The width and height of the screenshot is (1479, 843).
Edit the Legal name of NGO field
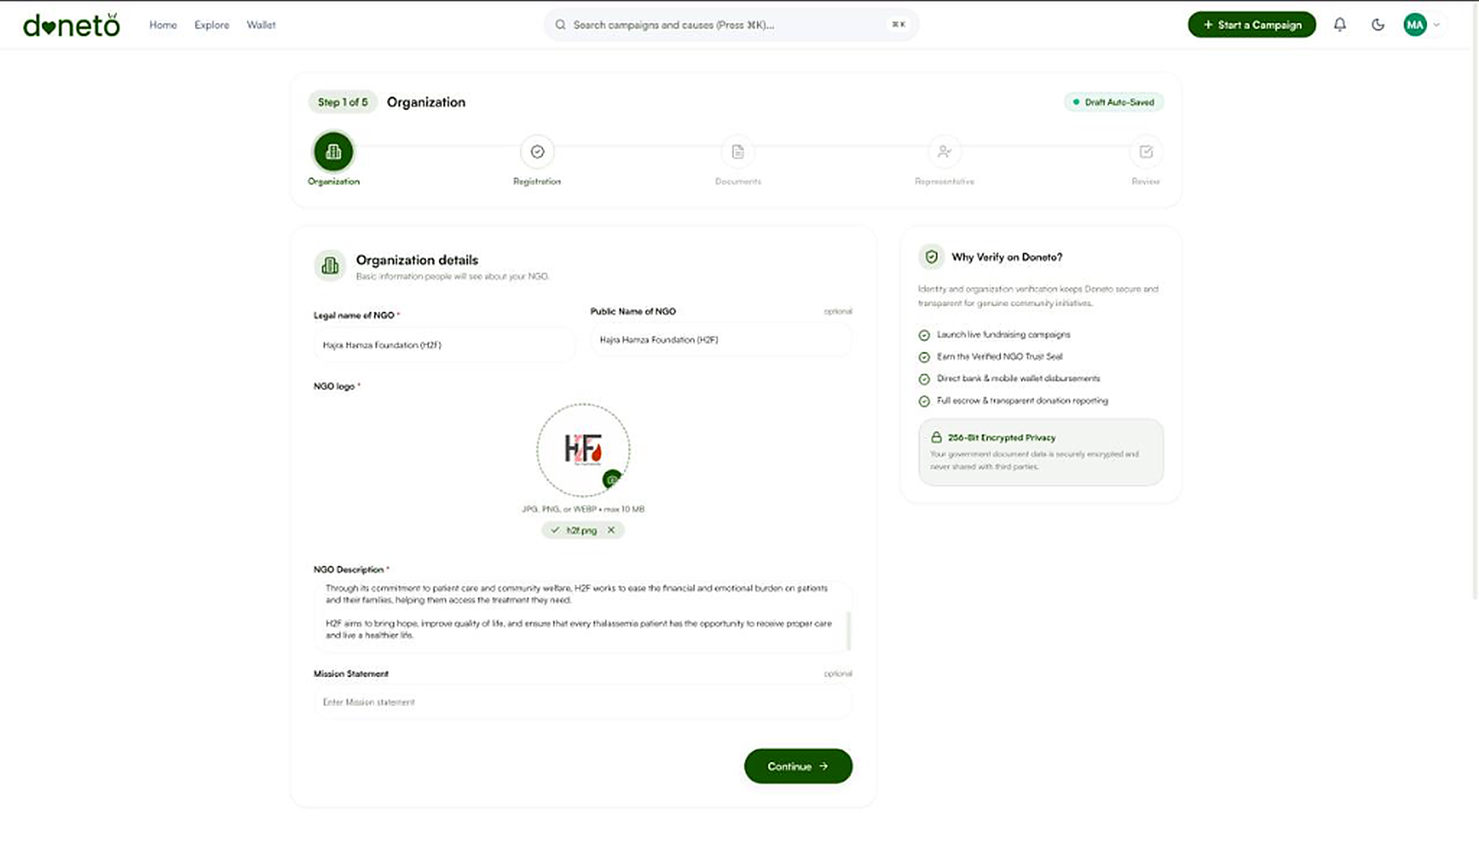coord(444,345)
